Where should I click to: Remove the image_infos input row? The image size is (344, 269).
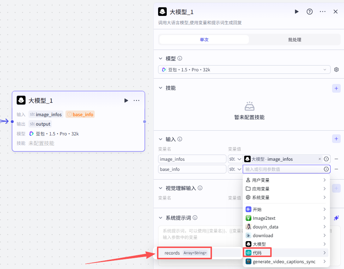(336, 159)
